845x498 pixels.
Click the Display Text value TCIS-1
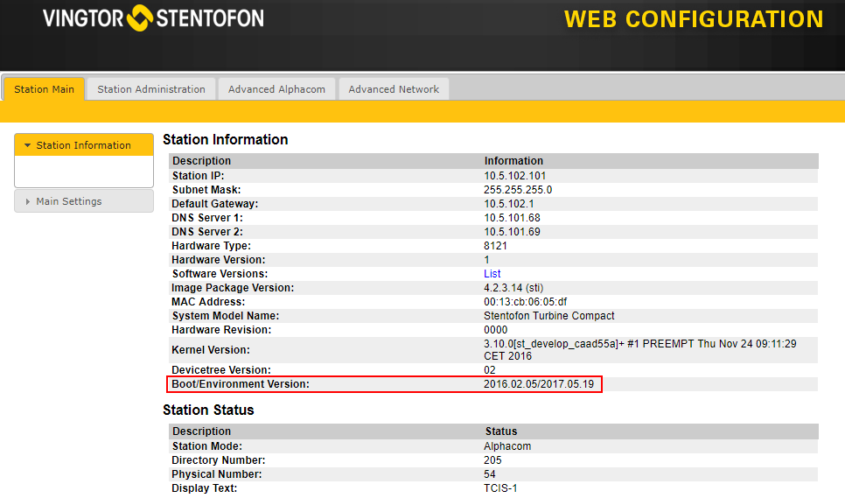500,488
